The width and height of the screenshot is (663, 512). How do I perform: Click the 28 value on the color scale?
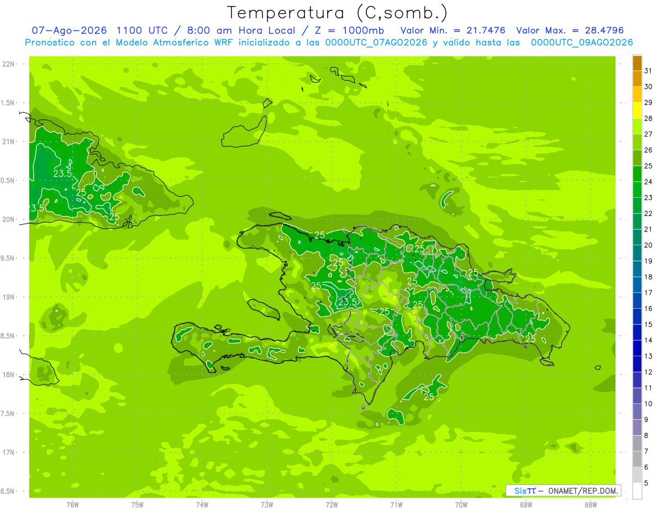(649, 118)
